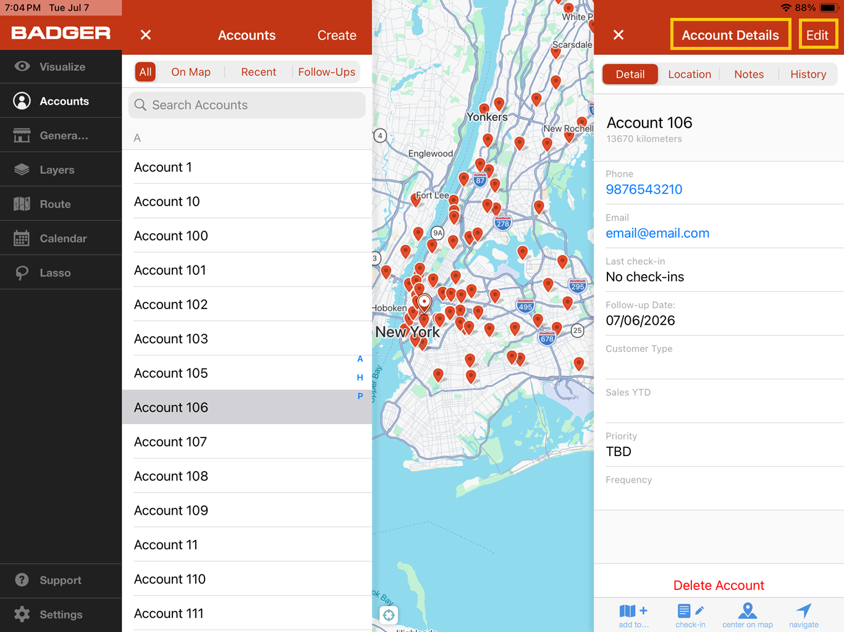Open the Support question mark icon
Image resolution: width=844 pixels, height=632 pixels.
[22, 580]
